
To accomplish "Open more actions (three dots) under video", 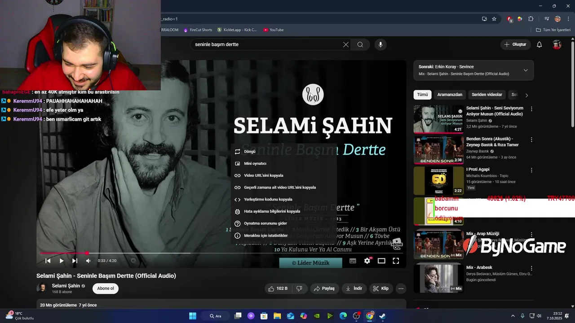I will [401, 288].
